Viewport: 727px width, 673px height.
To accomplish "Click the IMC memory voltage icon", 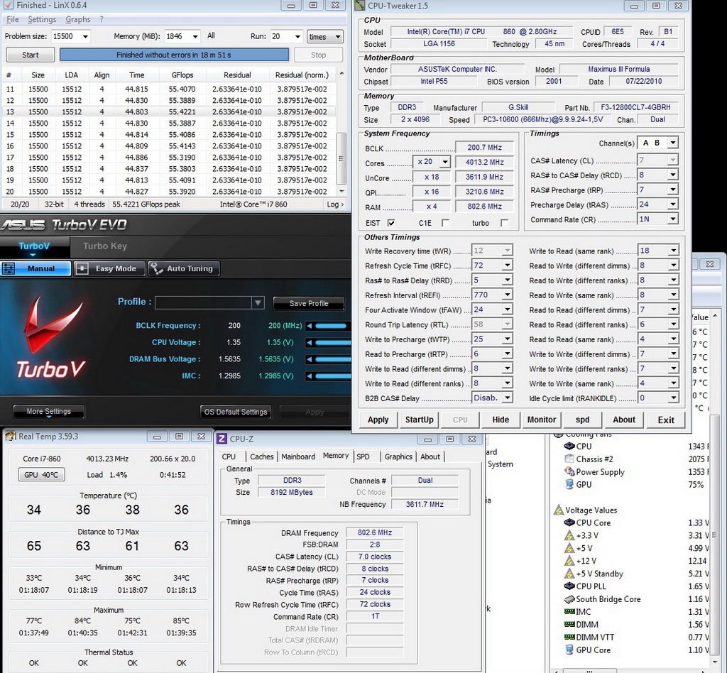I will coord(569,612).
